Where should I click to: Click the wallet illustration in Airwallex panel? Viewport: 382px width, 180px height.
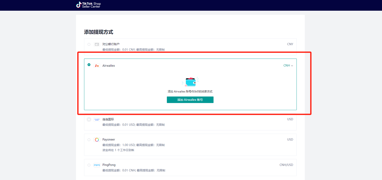(x=190, y=82)
